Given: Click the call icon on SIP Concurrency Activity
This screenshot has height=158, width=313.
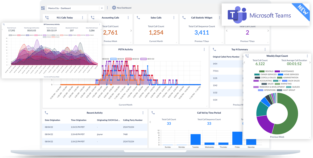Looking at the screenshot, I should click(x=4, y=24).
